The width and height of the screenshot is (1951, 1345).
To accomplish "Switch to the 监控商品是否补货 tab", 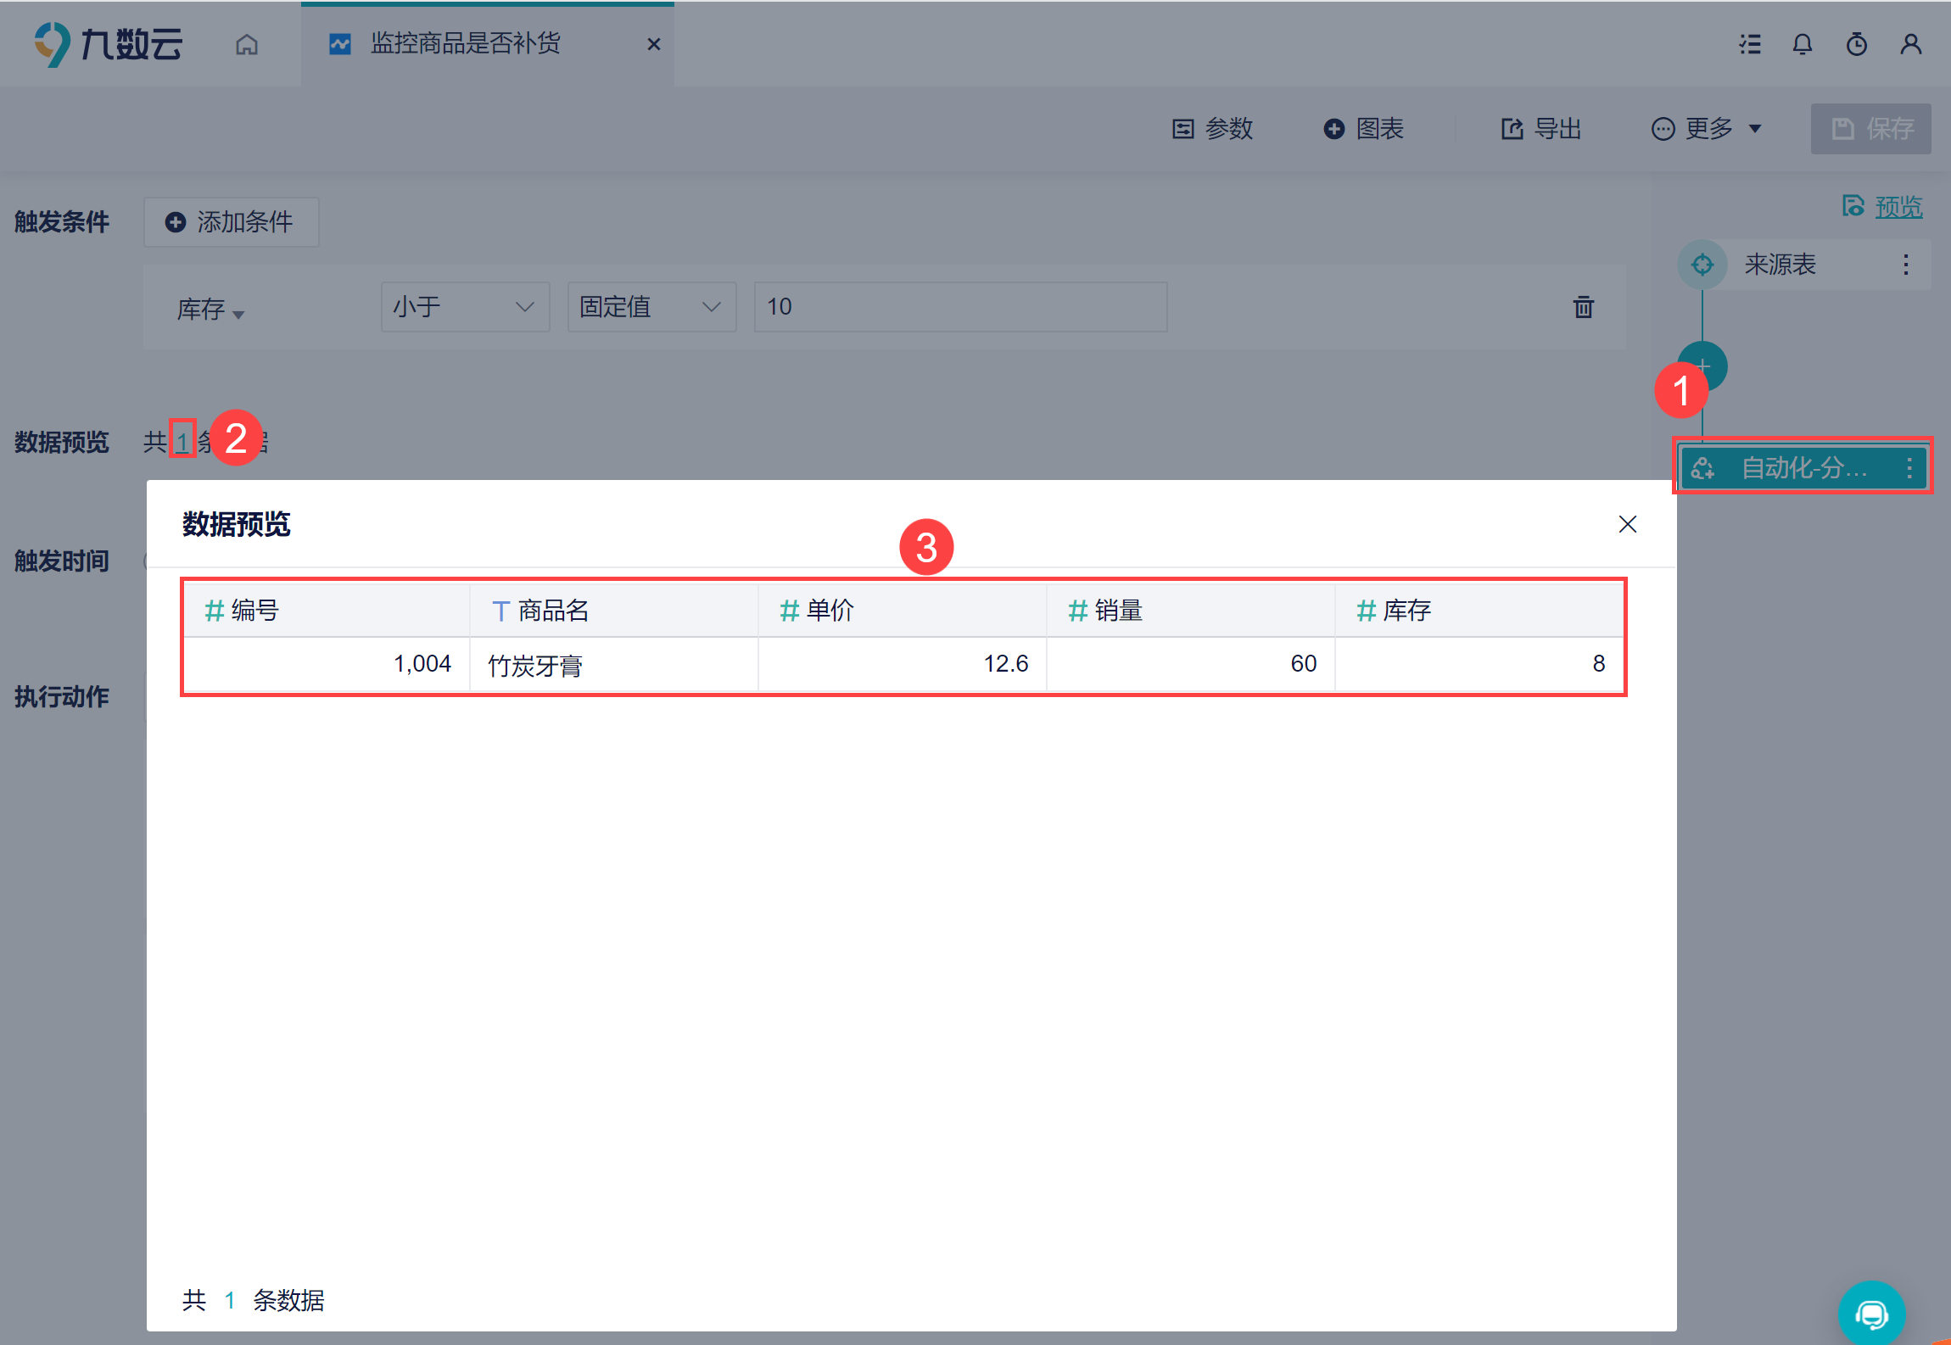I will [x=466, y=44].
